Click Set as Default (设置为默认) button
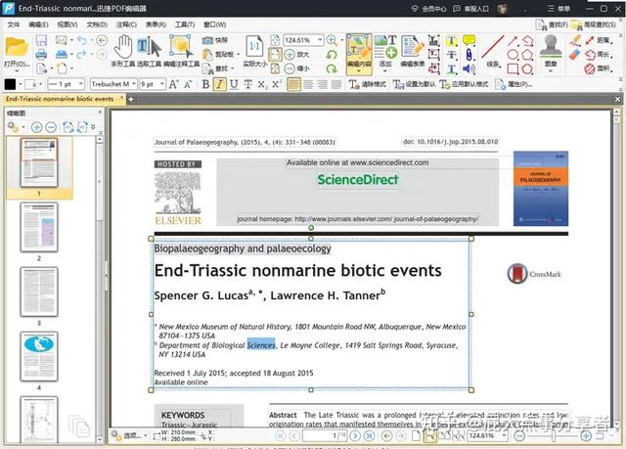The image size is (626, 449). tap(414, 84)
